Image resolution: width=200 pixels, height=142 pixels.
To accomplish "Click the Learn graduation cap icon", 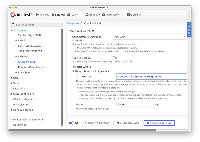I will [x=69, y=15].
